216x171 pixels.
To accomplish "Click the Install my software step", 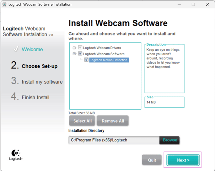I will tap(42, 82).
